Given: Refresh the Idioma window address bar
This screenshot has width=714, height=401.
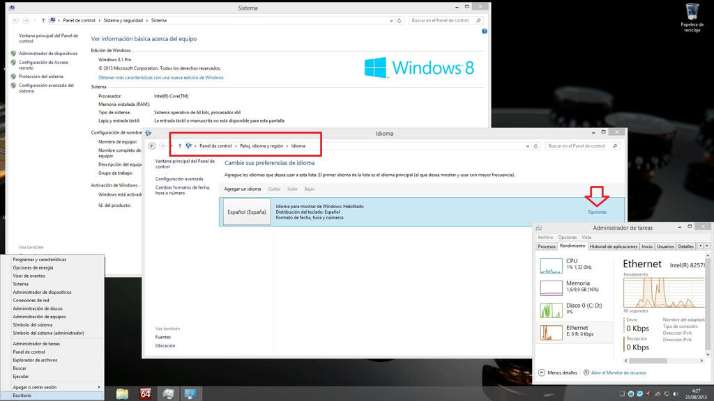Looking at the screenshot, I should click(x=536, y=146).
